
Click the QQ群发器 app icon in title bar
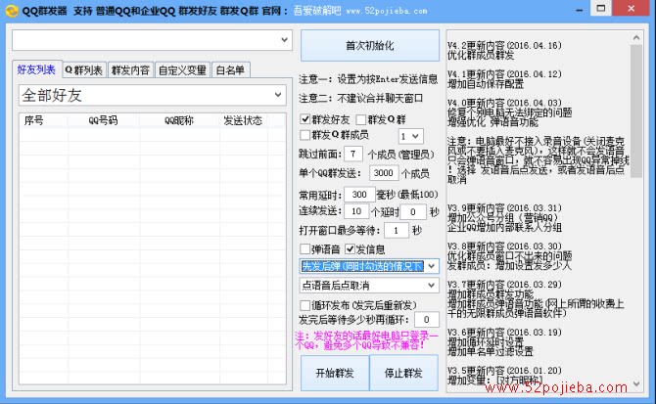(12, 11)
